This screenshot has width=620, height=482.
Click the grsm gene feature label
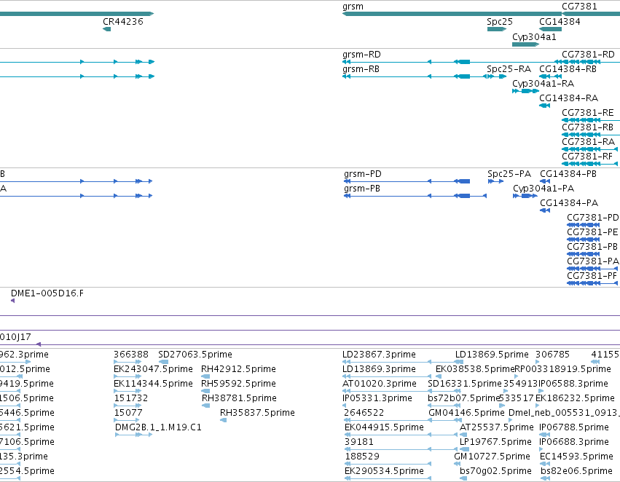pos(353,7)
